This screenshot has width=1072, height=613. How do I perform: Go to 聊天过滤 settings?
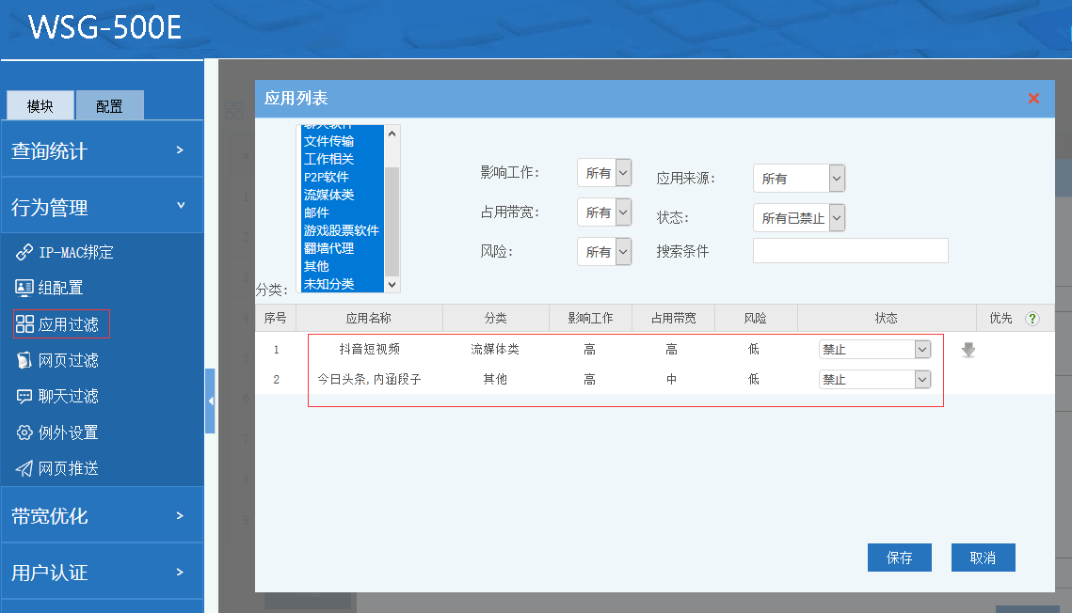click(68, 396)
